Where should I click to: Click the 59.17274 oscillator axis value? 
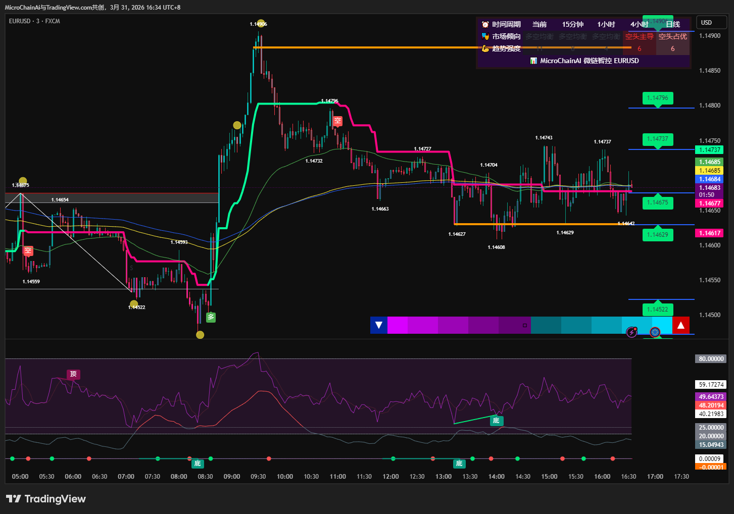[711, 385]
